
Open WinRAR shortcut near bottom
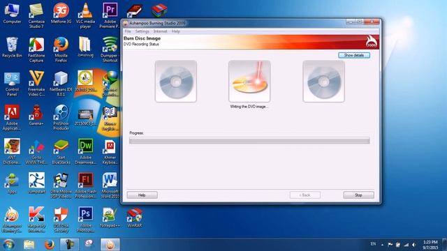point(134,218)
